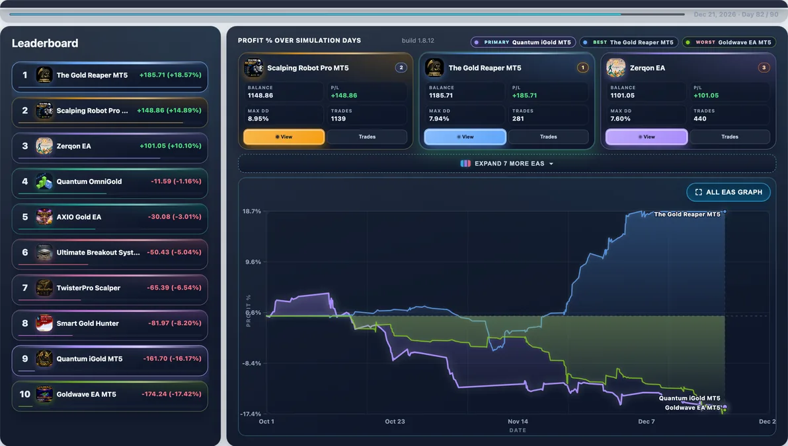Click Quantum iGold MT5 leaderboard icon
Image resolution: width=788 pixels, height=446 pixels.
44,359
